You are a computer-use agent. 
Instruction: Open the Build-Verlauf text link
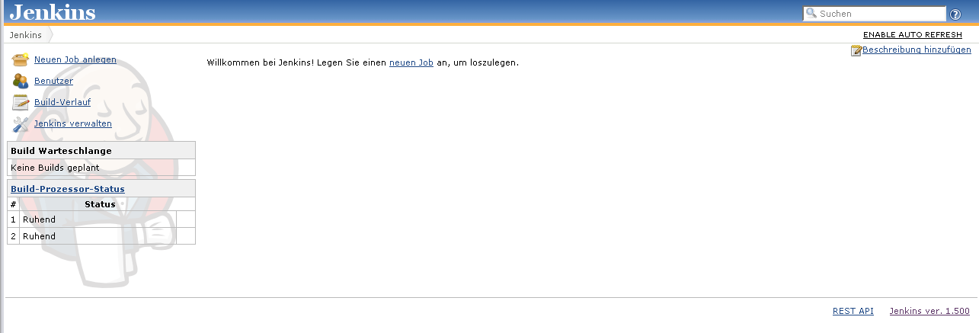tap(62, 102)
